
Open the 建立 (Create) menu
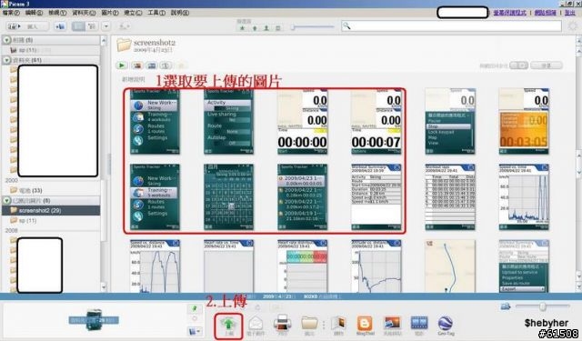[x=133, y=13]
